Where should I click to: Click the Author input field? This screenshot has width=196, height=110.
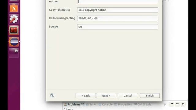click(118, 2)
